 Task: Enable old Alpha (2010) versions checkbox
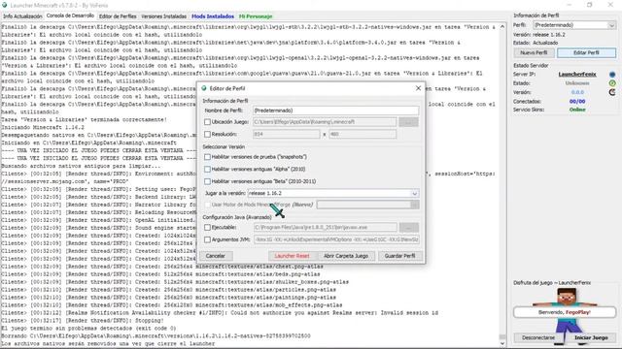pyautogui.click(x=207, y=169)
